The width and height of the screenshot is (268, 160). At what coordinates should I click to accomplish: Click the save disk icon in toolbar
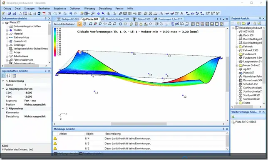pyautogui.click(x=14, y=13)
